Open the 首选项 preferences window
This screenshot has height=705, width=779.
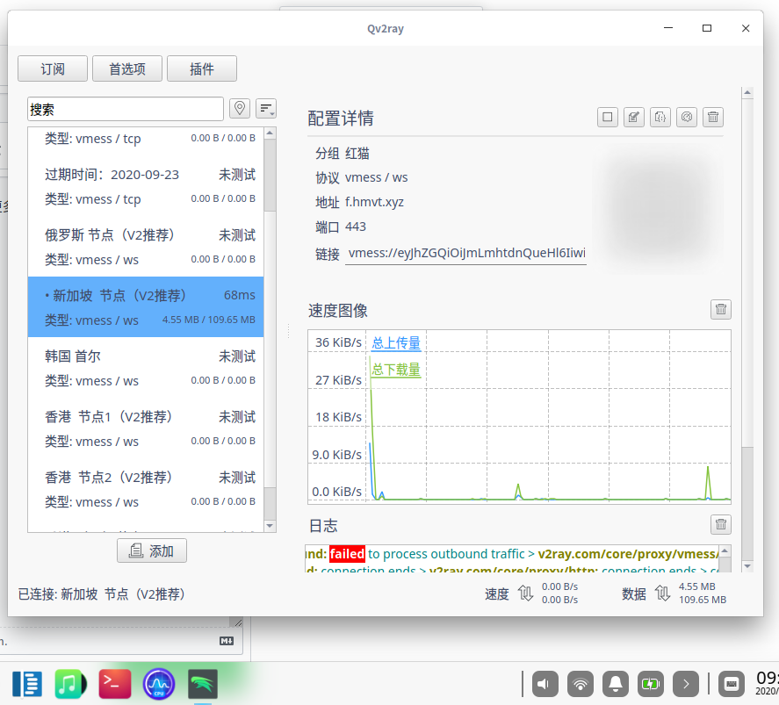[126, 68]
